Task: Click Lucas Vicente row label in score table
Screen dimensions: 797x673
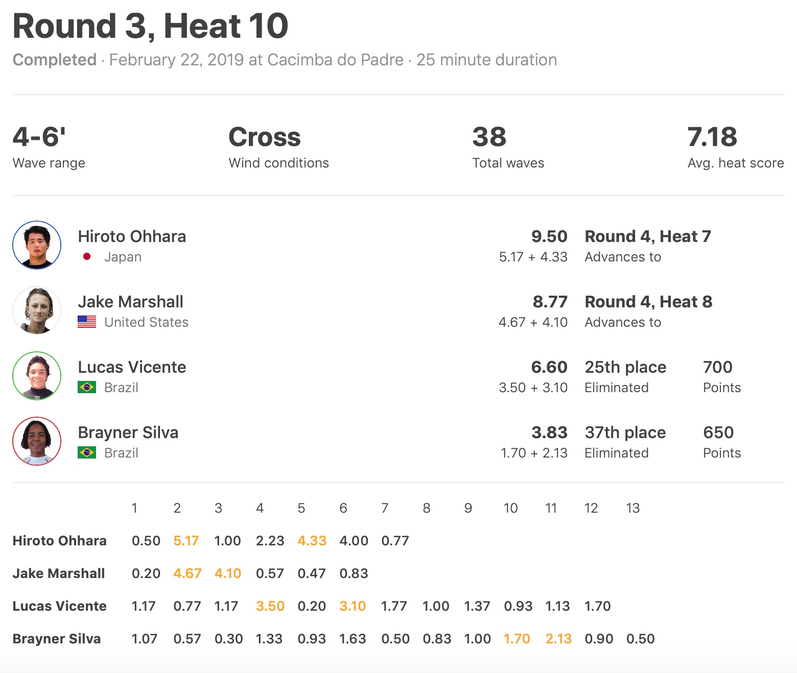Action: pos(60,606)
